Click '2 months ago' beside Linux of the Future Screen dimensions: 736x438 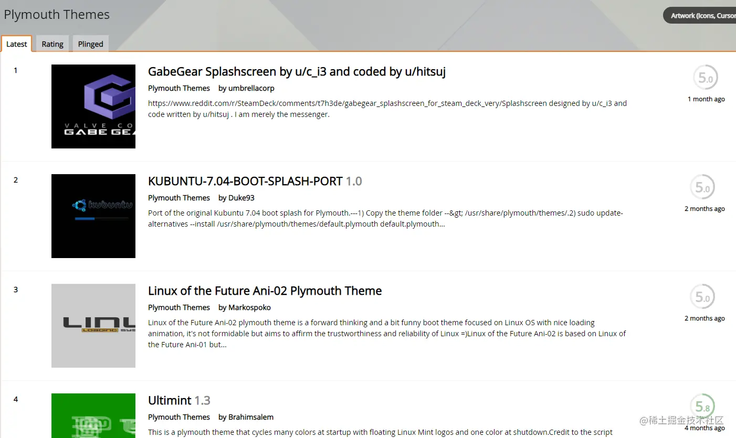(705, 318)
